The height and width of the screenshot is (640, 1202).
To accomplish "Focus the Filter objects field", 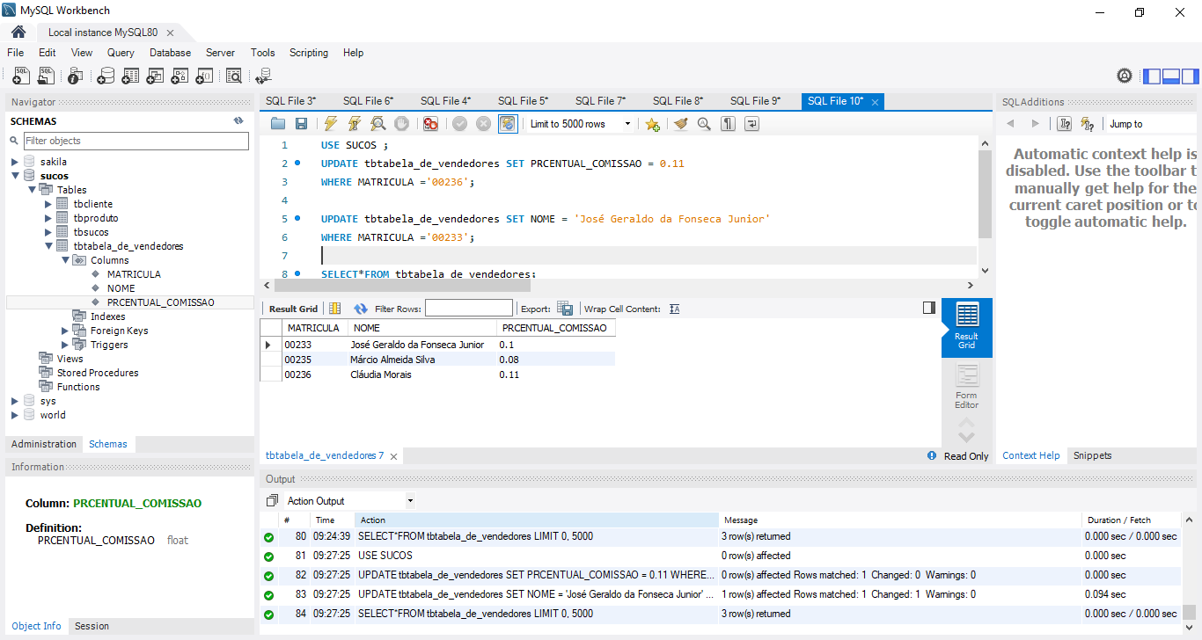I will pos(136,141).
